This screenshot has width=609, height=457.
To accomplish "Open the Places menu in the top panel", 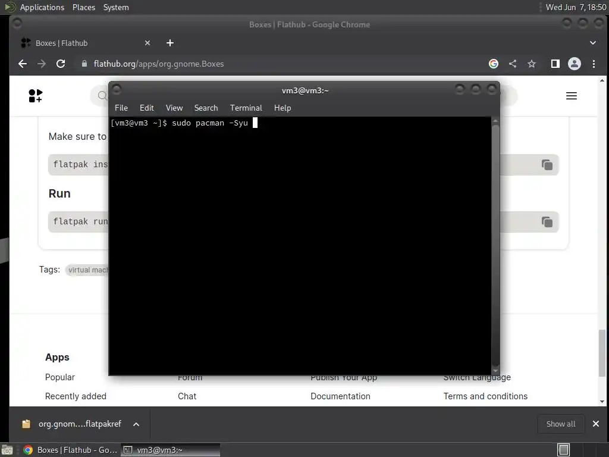I will click(x=83, y=7).
